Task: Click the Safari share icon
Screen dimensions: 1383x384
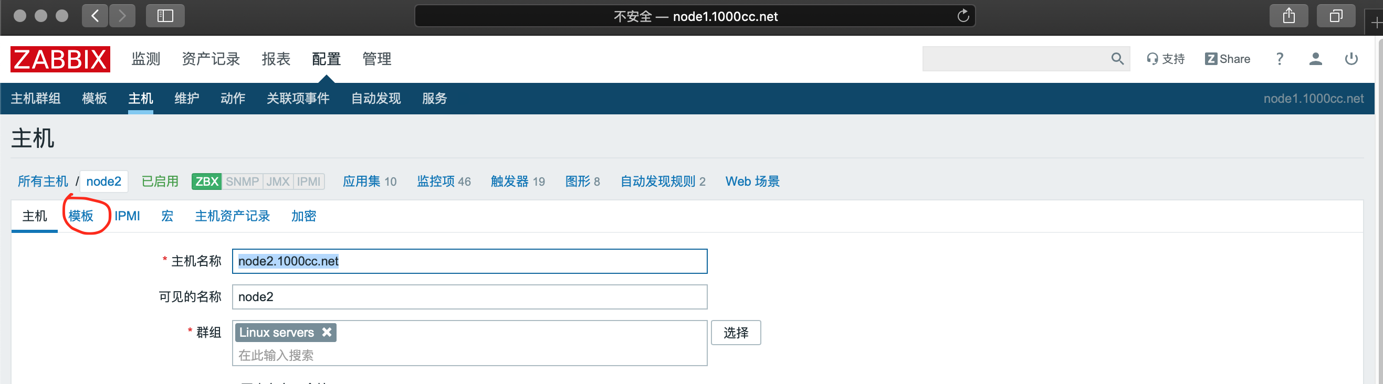Action: point(1288,16)
